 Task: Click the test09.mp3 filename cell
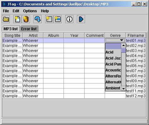coord(136,81)
